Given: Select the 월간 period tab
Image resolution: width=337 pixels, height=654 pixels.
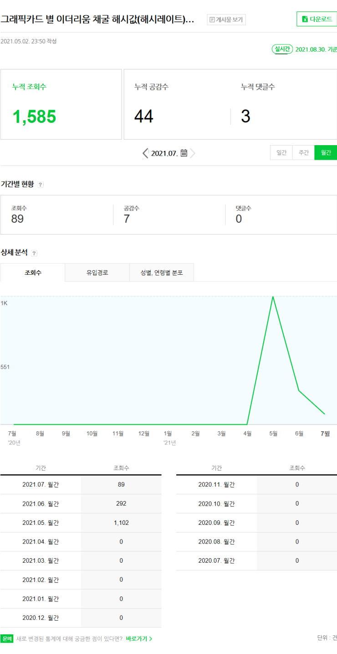Looking at the screenshot, I should (326, 152).
